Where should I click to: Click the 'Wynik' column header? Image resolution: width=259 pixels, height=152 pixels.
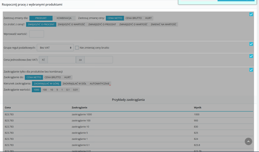pyautogui.click(x=198, y=108)
